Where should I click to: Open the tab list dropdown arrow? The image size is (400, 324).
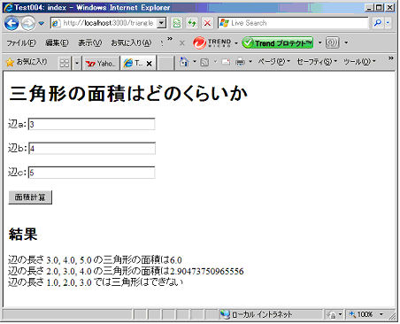pyautogui.click(x=77, y=63)
